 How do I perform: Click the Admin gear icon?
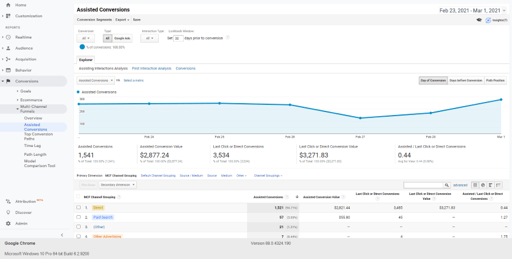[8, 223]
